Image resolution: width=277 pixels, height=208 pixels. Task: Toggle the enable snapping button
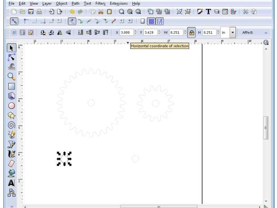point(14,21)
